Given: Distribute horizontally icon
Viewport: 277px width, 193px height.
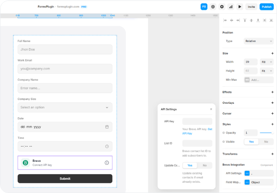Looking at the screenshot, I should [x=265, y=20].
